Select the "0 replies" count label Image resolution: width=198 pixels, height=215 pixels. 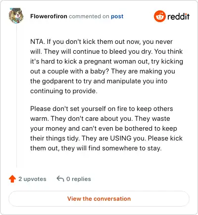point(79,179)
